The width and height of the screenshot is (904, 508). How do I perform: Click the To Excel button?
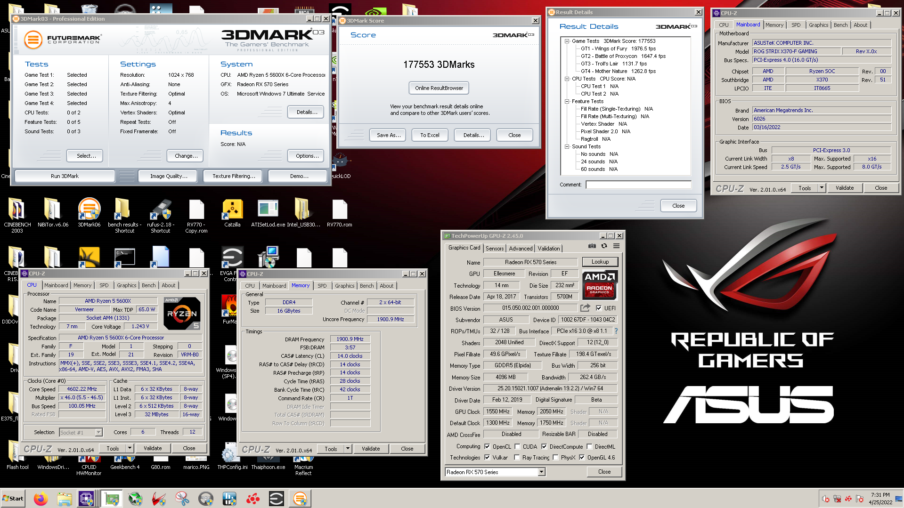coord(430,135)
